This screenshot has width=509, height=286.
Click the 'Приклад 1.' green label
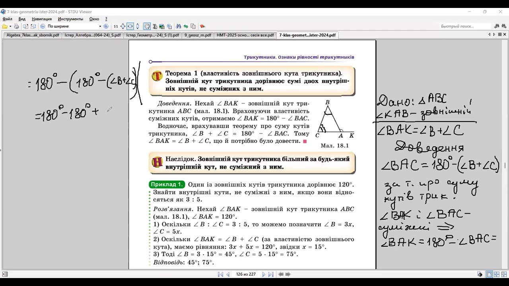tap(167, 184)
